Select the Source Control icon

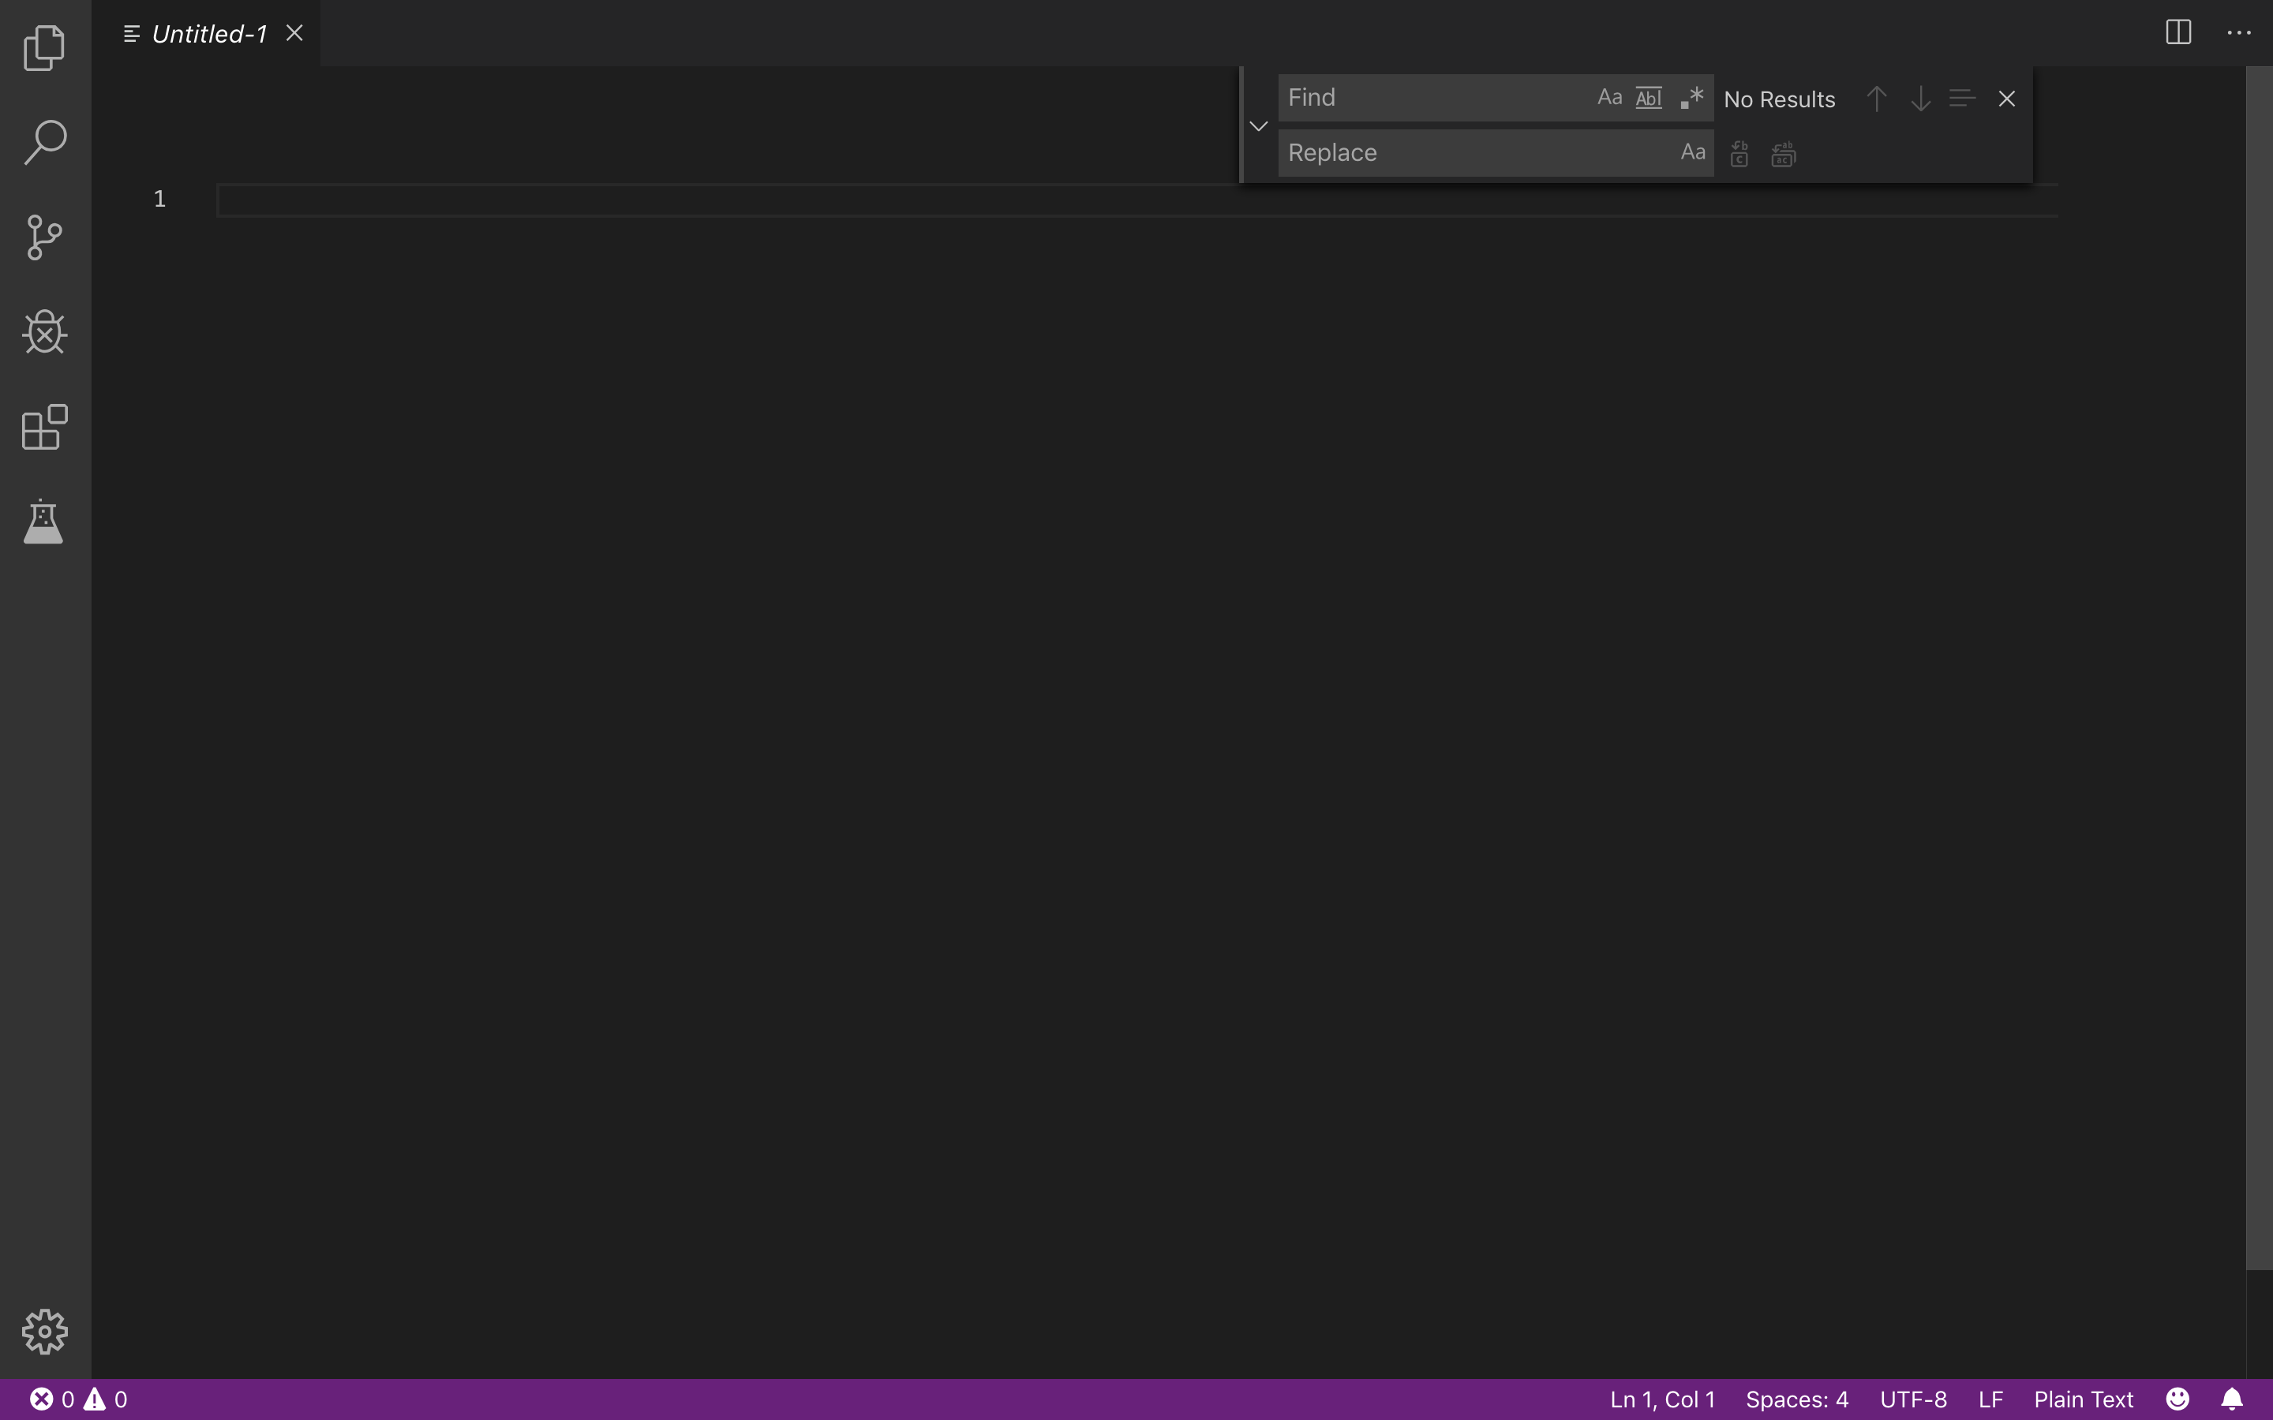coord(43,237)
